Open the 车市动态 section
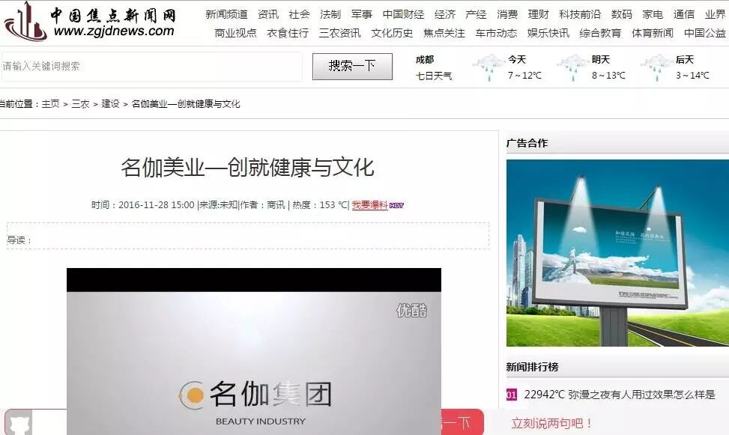Viewport: 729px width, 435px height. tap(495, 33)
